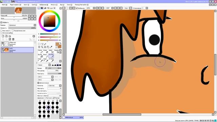
Task: Create a new linework layer
Action: [6, 36]
